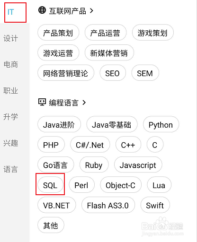Switch to the 电商 sidebar tab
Viewport: 197px width, 242px height.
click(x=11, y=64)
